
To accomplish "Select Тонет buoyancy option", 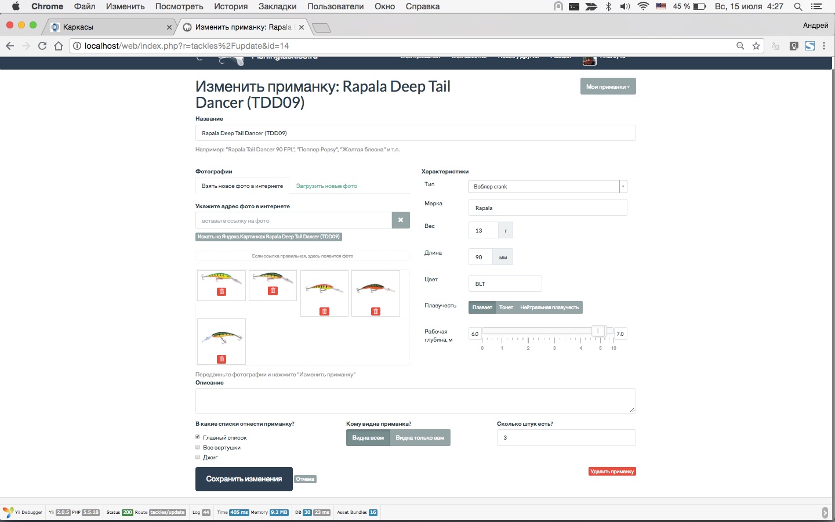I will [x=506, y=307].
